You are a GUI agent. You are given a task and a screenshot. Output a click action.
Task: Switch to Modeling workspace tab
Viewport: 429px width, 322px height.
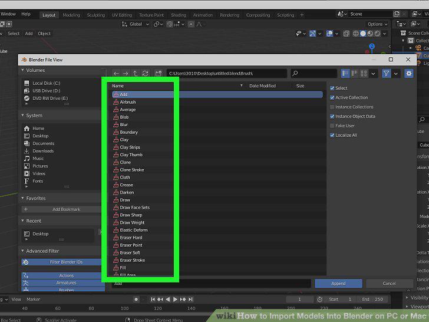71,15
